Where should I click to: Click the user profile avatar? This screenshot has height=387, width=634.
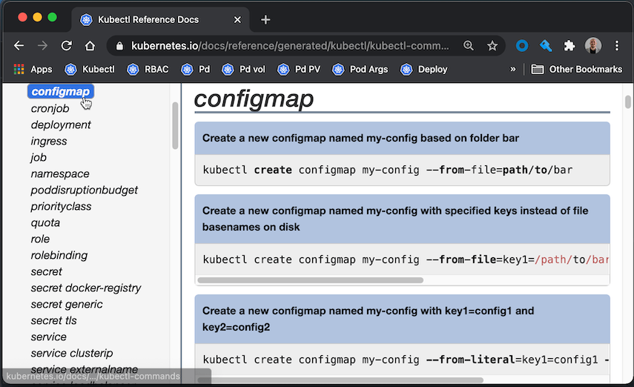(x=593, y=46)
